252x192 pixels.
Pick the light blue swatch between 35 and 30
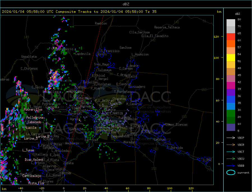[x=231, y=106]
